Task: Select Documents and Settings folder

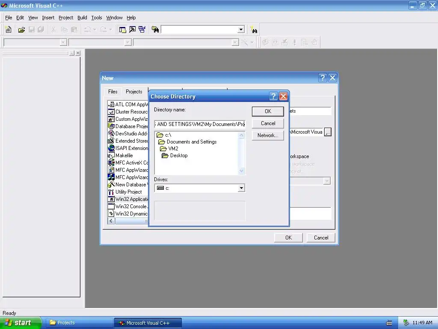Action: [x=187, y=142]
